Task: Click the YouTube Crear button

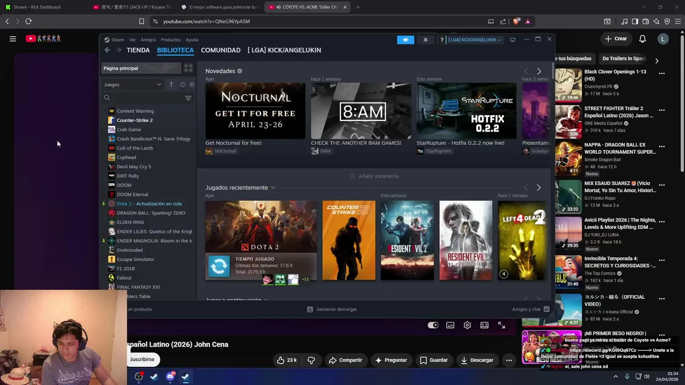Action: [x=616, y=38]
